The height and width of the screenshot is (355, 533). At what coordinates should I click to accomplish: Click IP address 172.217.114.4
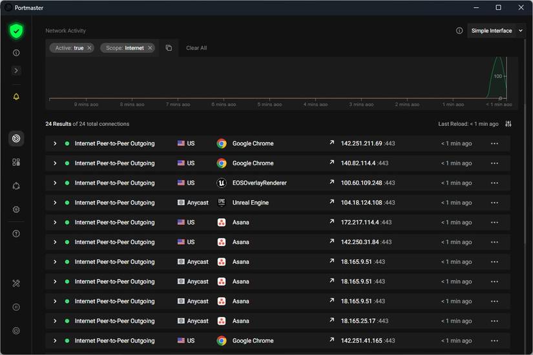click(x=360, y=223)
